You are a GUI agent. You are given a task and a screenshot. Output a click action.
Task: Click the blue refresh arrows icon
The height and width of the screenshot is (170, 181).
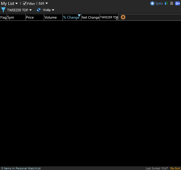click(39, 10)
